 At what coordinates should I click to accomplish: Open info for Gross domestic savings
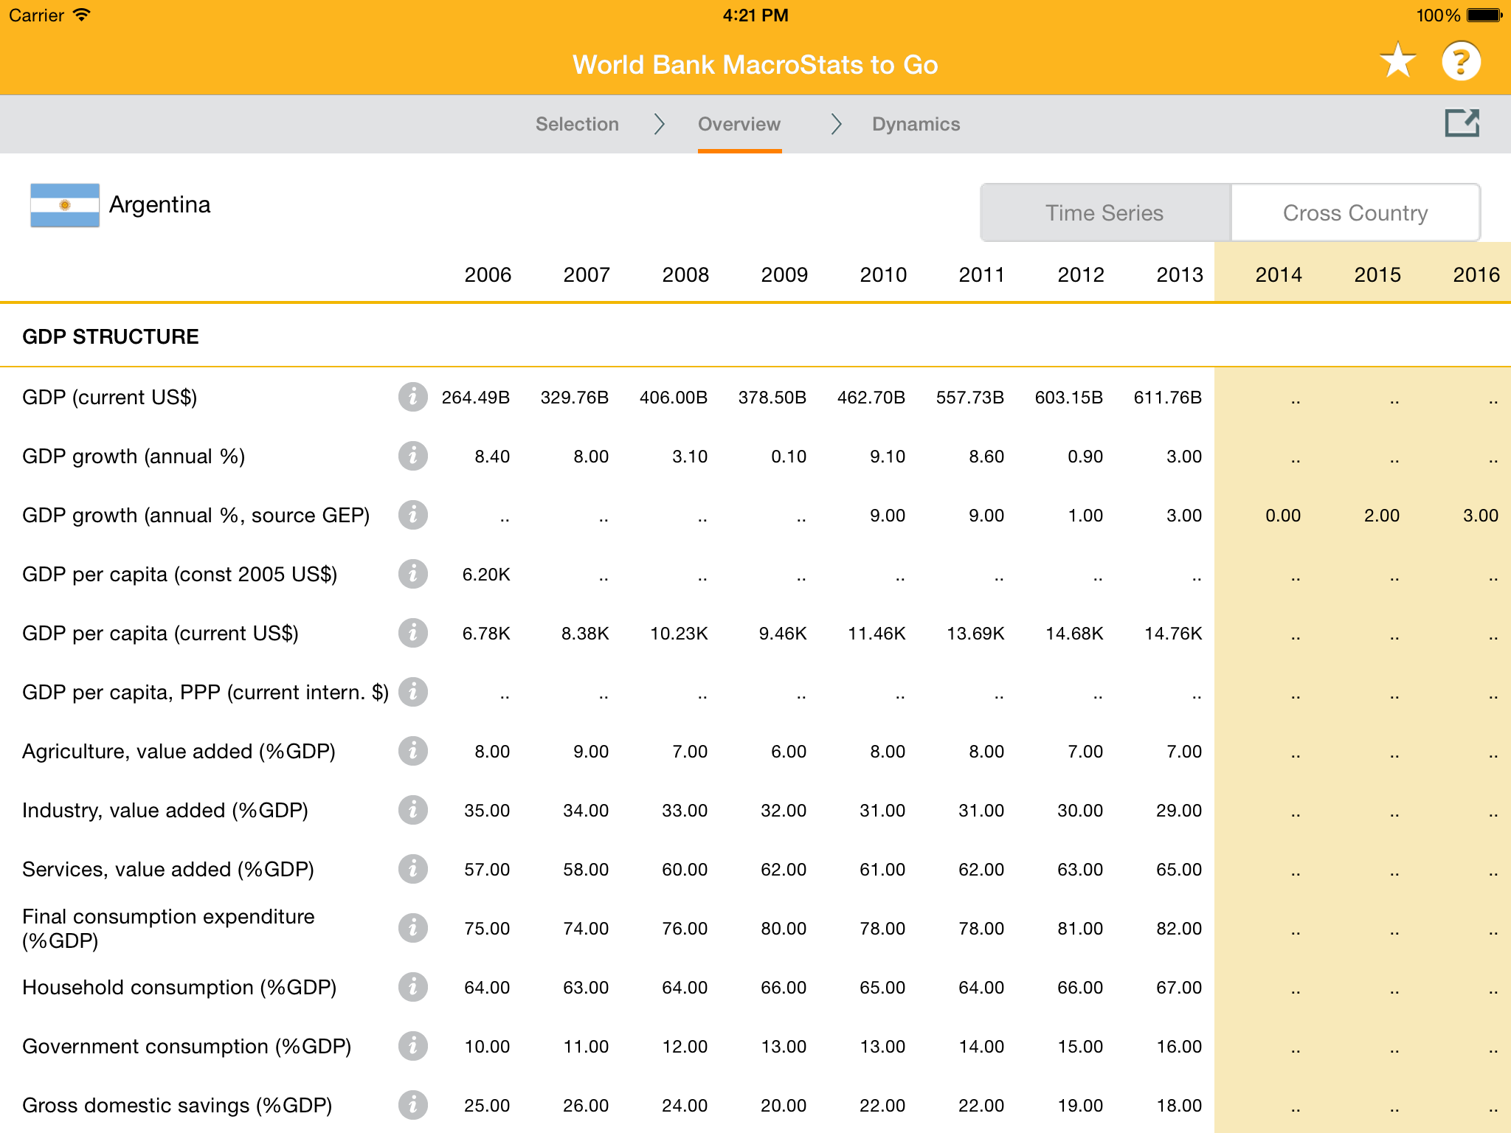pyautogui.click(x=413, y=1105)
